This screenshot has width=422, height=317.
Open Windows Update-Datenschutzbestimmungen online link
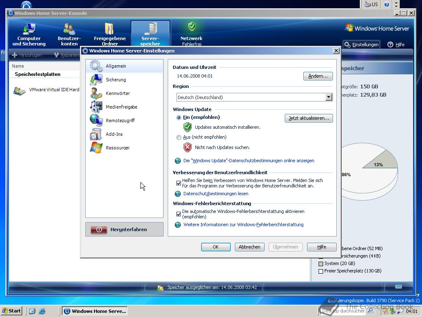tap(249, 161)
